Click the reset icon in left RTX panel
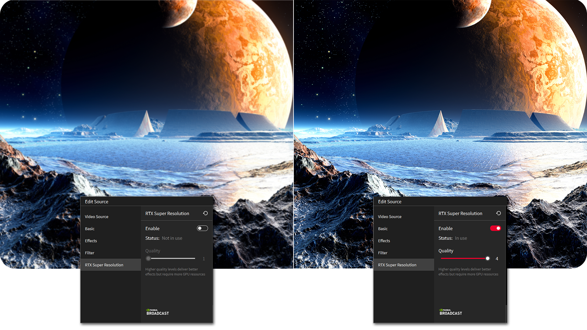Screen dimensions: 587x330 [205, 213]
